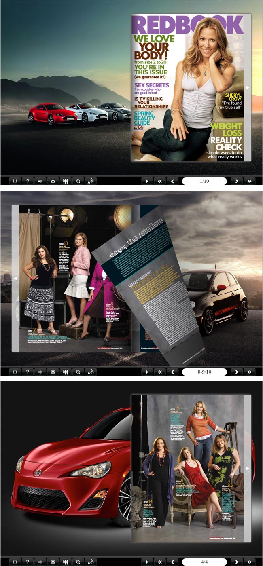Enter fullscreen in the 4/4 viewer
Screen dimensions: 263x566
pyautogui.click(x=15, y=562)
